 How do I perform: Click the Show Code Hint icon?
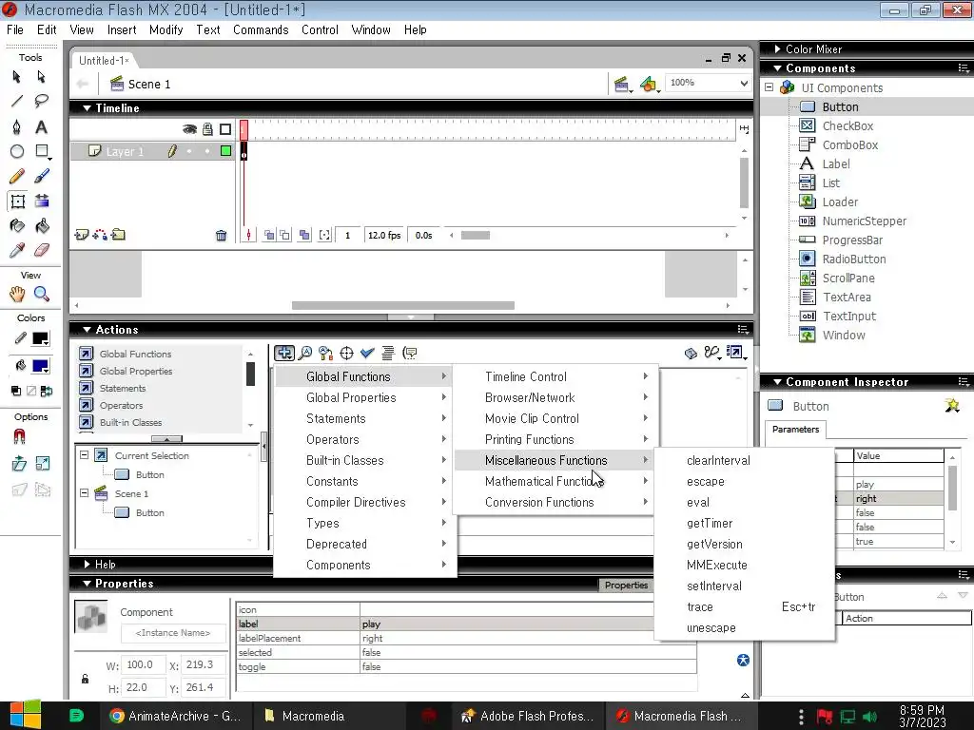409,354
